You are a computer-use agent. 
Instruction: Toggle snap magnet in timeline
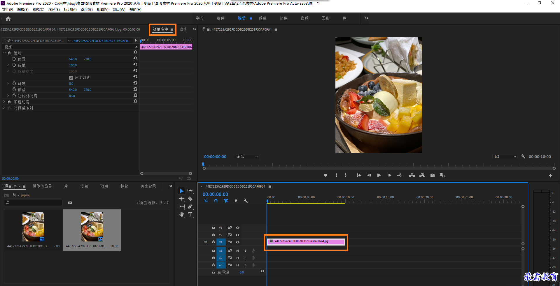click(216, 201)
